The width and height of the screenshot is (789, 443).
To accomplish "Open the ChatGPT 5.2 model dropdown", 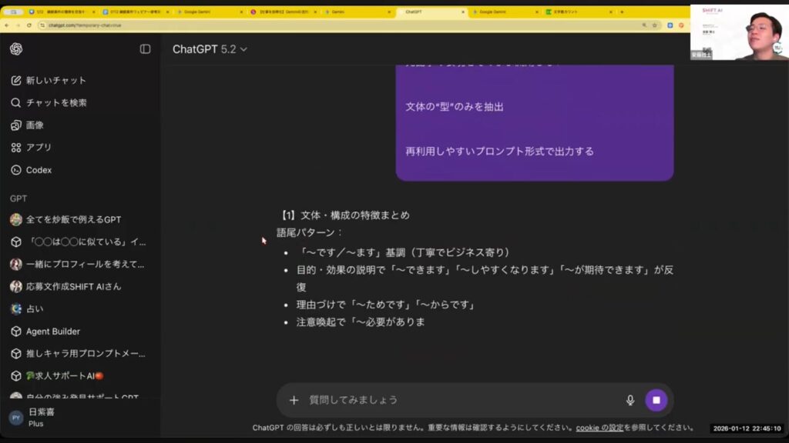I will coord(210,49).
